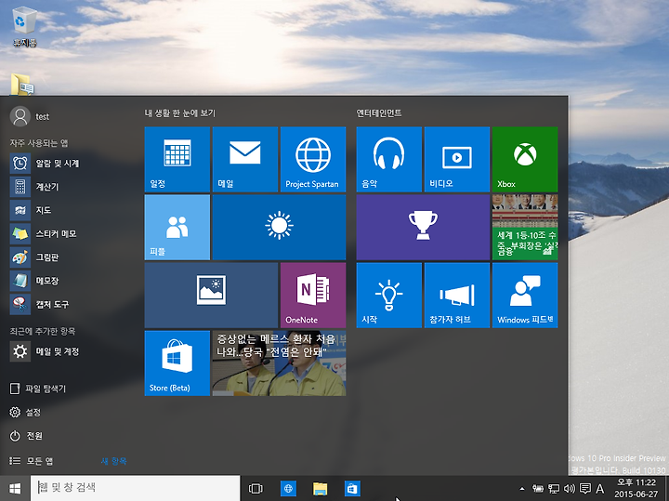Image resolution: width=669 pixels, height=501 pixels.
Task: Click the 새 항목 link
Action: (x=113, y=461)
